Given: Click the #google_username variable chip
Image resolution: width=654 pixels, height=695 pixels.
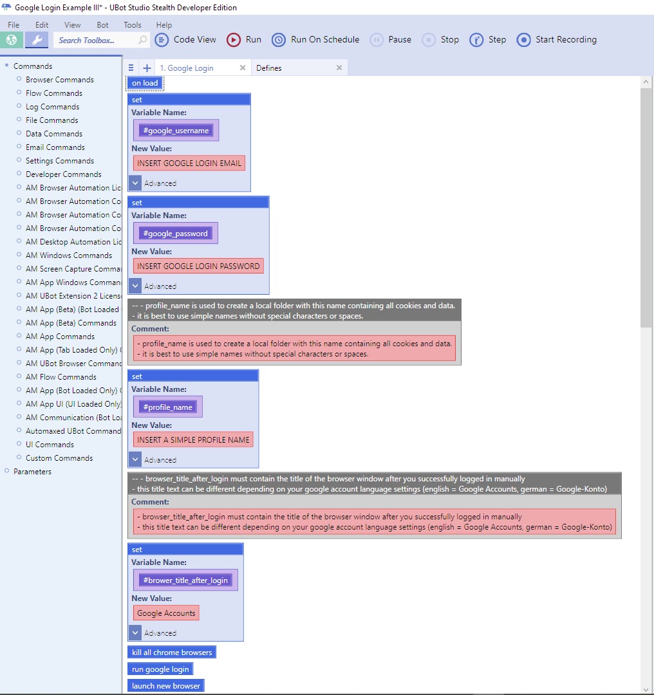Looking at the screenshot, I should (x=176, y=130).
